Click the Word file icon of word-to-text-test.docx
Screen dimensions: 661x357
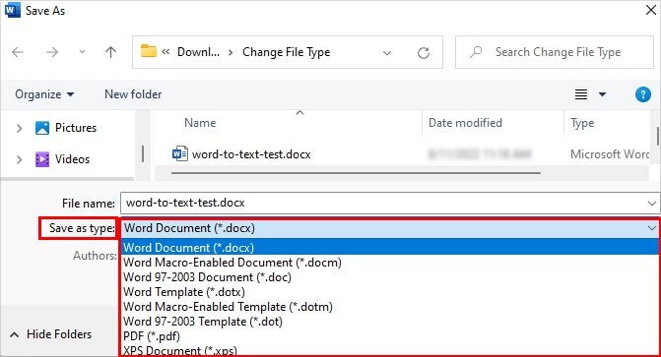click(180, 153)
